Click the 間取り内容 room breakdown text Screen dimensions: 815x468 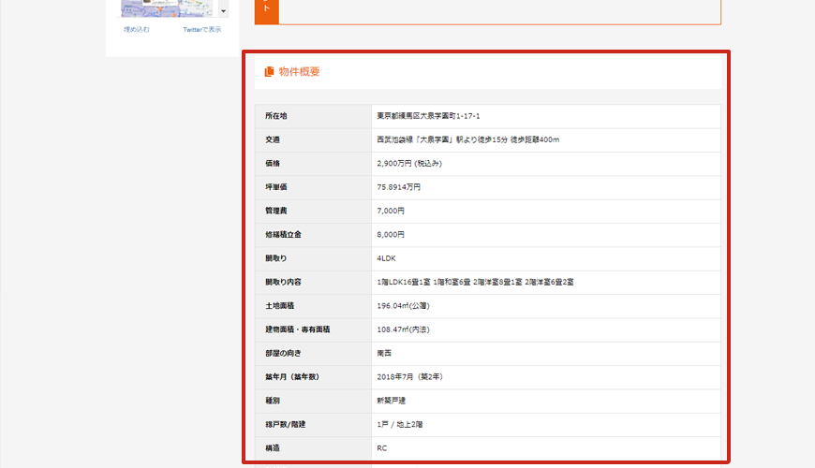(x=475, y=282)
